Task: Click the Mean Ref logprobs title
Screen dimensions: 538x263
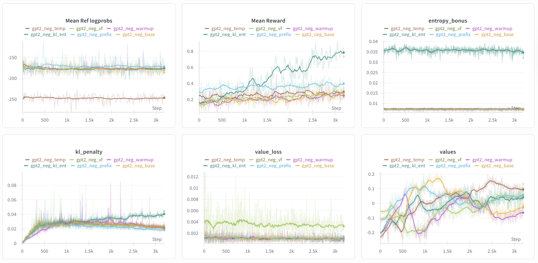Action: (x=89, y=21)
